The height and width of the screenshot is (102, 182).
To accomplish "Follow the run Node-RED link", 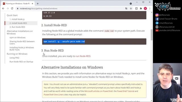I will (x=83, y=56).
